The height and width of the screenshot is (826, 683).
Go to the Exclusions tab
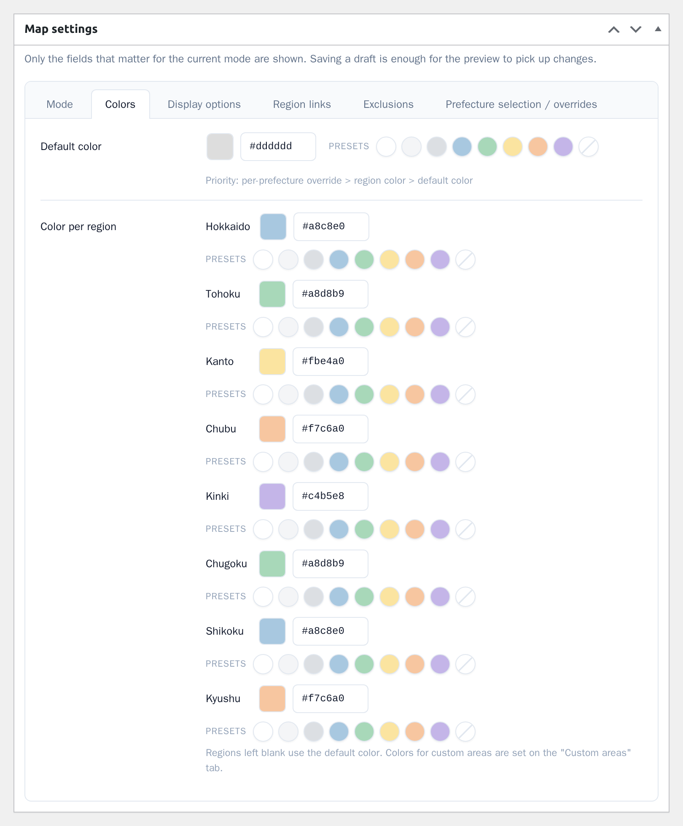point(388,105)
